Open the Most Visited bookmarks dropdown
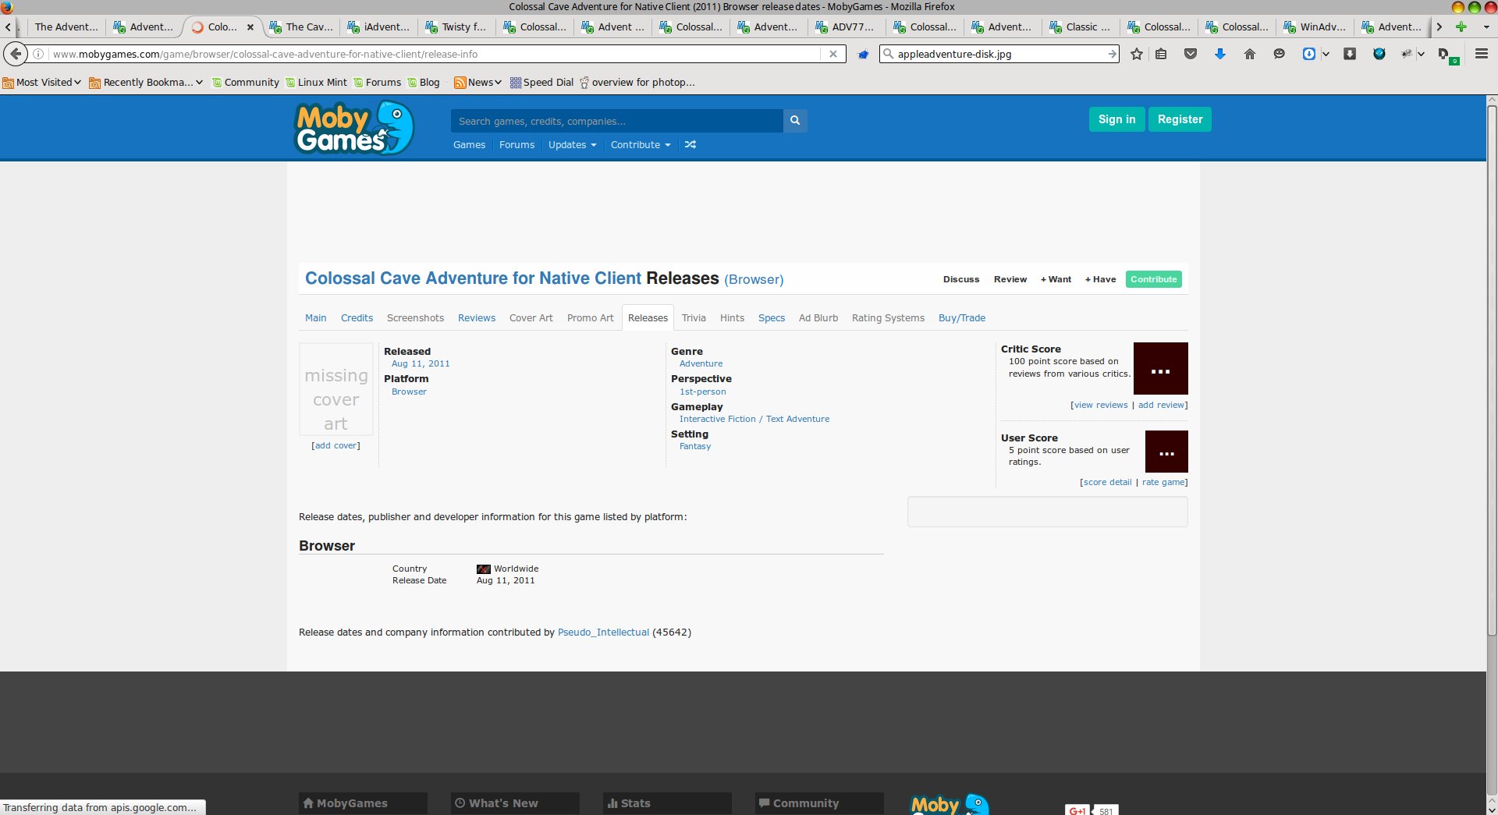 pyautogui.click(x=43, y=82)
